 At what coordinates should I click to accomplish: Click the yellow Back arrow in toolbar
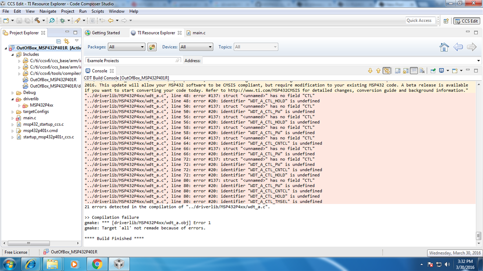(111, 20)
